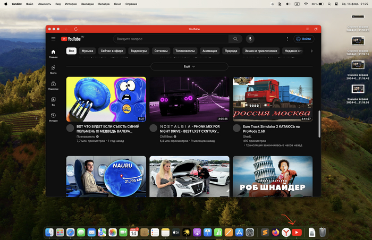Open the YouTube three-dot settings menu
The width and height of the screenshot is (372, 240).
coord(288,39)
